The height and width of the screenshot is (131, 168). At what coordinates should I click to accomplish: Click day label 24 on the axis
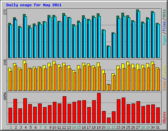(x=123, y=127)
